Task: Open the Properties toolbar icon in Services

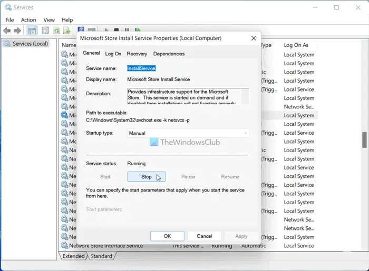Action: click(x=45, y=31)
